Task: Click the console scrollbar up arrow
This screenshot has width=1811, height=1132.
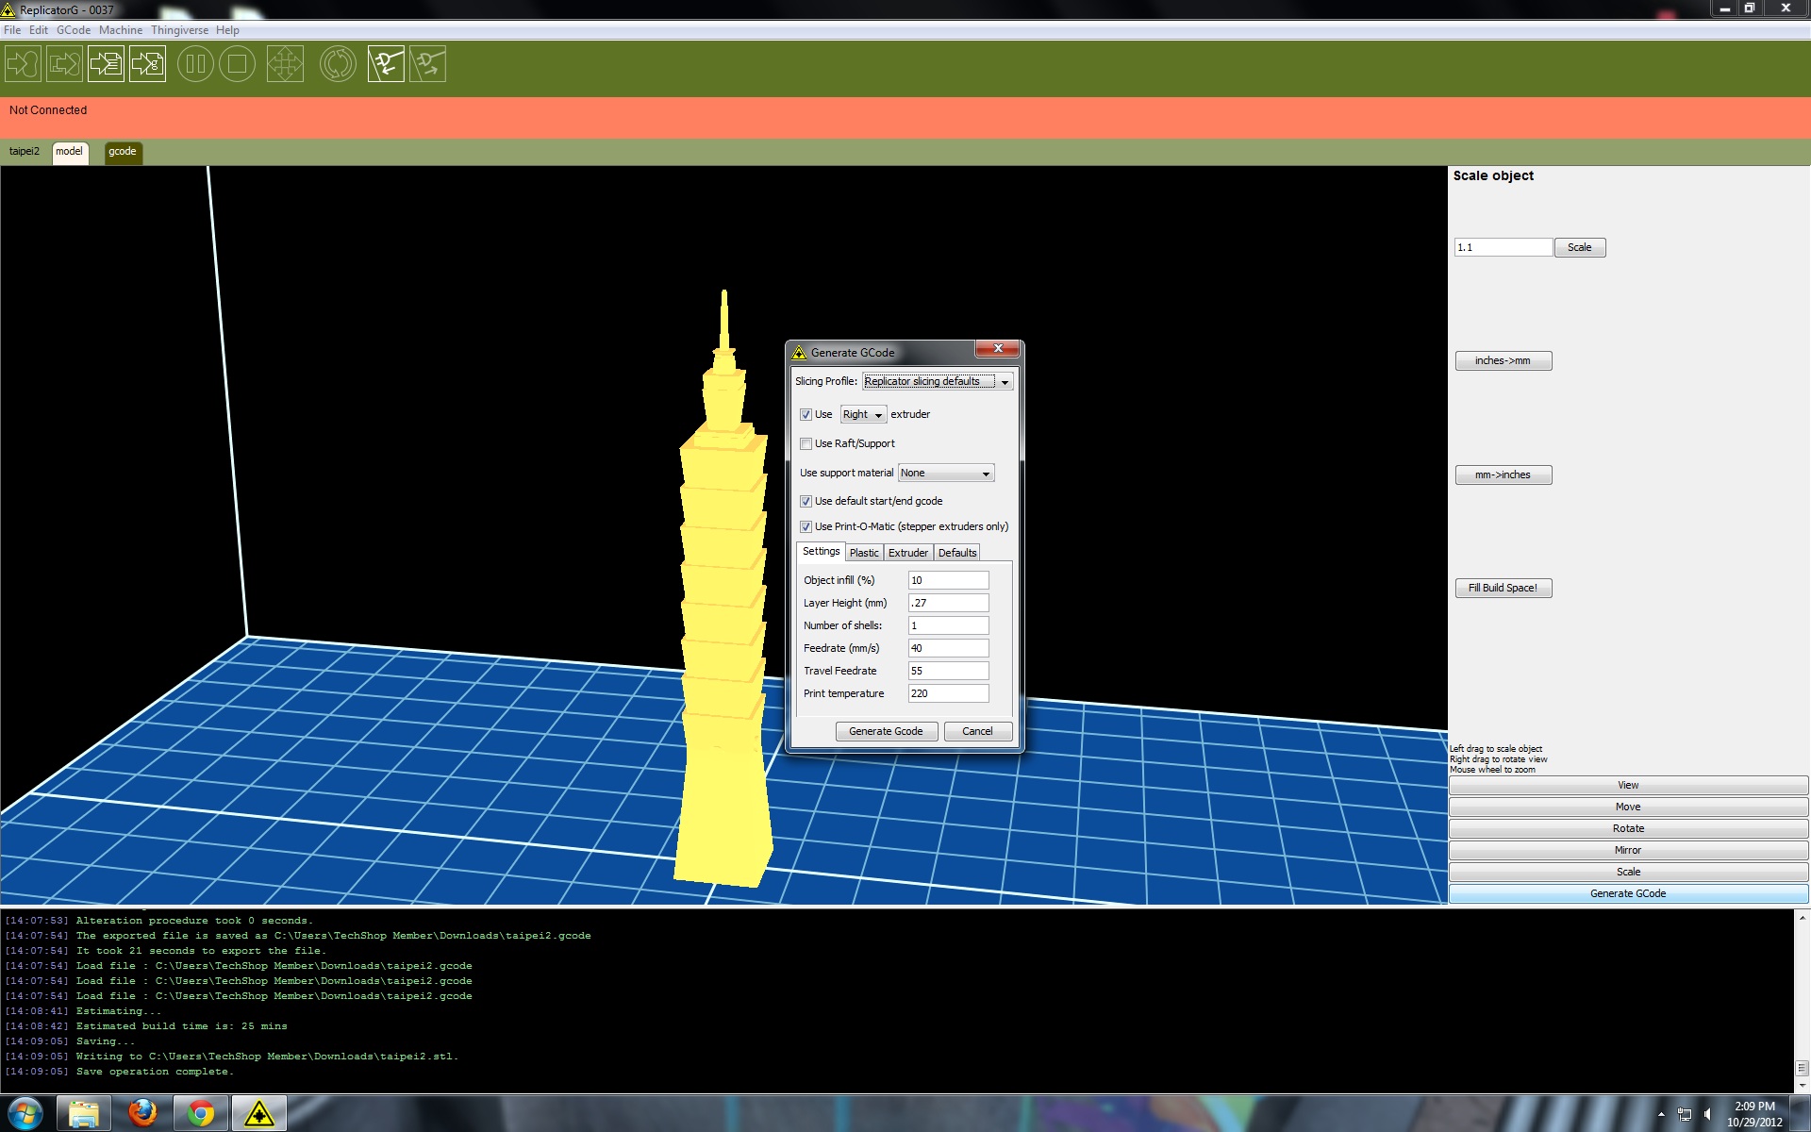Action: [x=1802, y=917]
